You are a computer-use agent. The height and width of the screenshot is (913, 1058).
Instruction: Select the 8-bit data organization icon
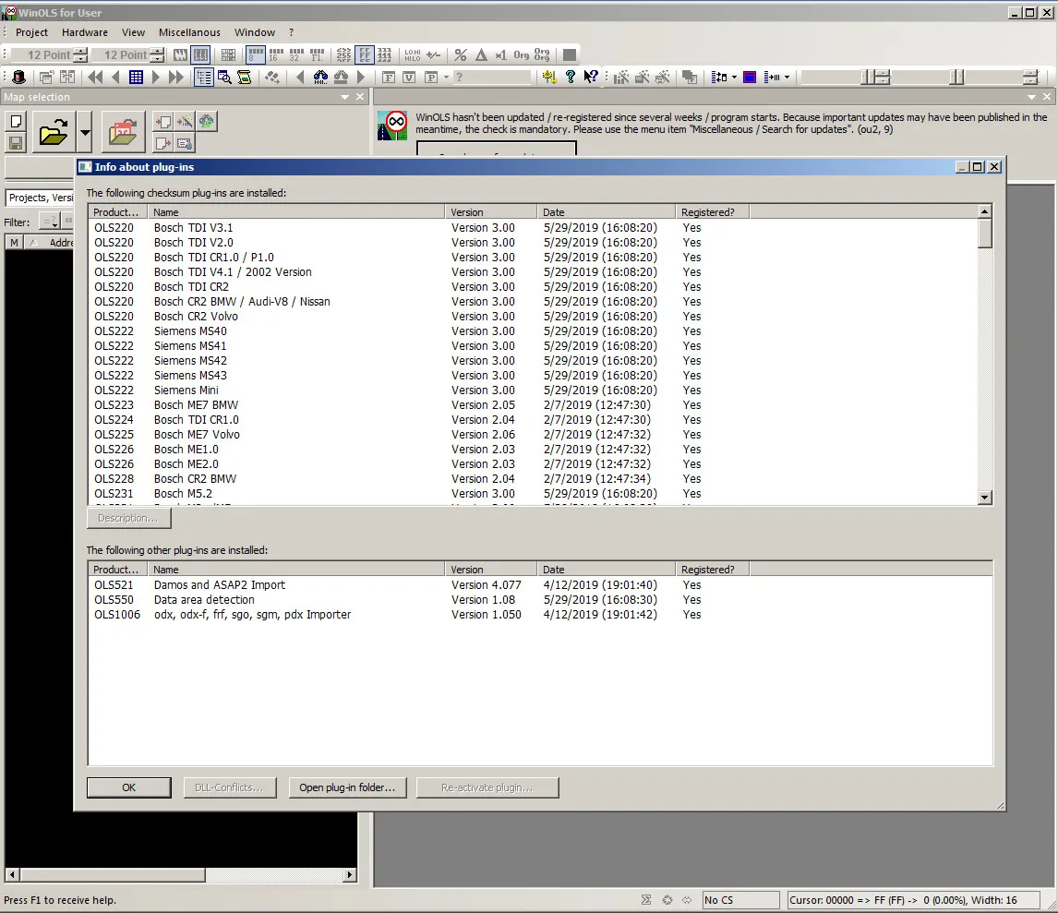pos(256,55)
